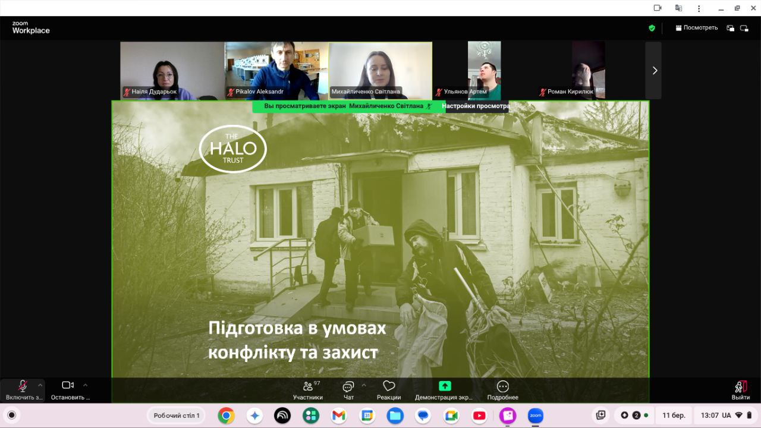Open the Реакции reactions menu
The height and width of the screenshot is (428, 761).
coord(389,389)
